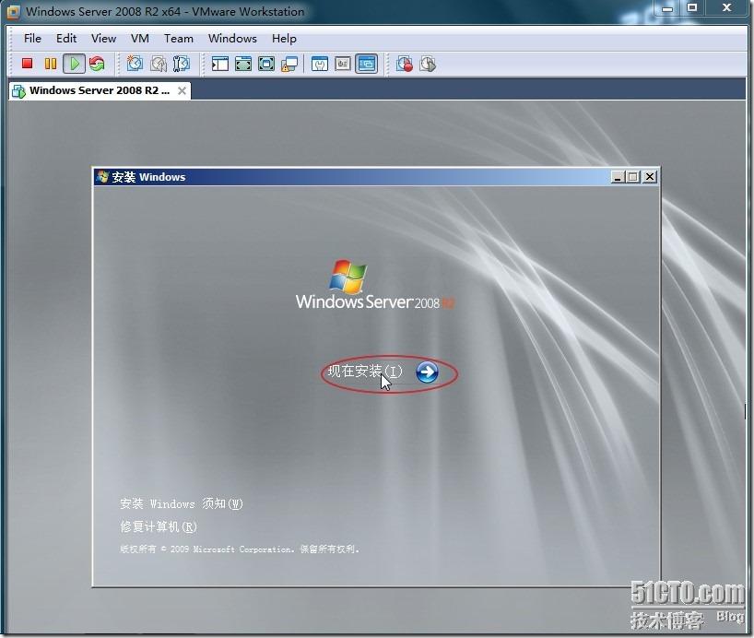Suspend the VM with the pause icon
Screen dimensions: 754x638
click(51, 64)
